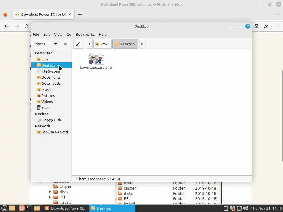
Task: Select the kuvertupicture.png thumbnail
Action: [x=95, y=59]
